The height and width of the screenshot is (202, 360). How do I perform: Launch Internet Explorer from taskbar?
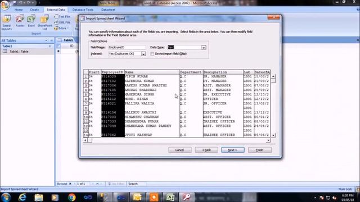(22, 197)
